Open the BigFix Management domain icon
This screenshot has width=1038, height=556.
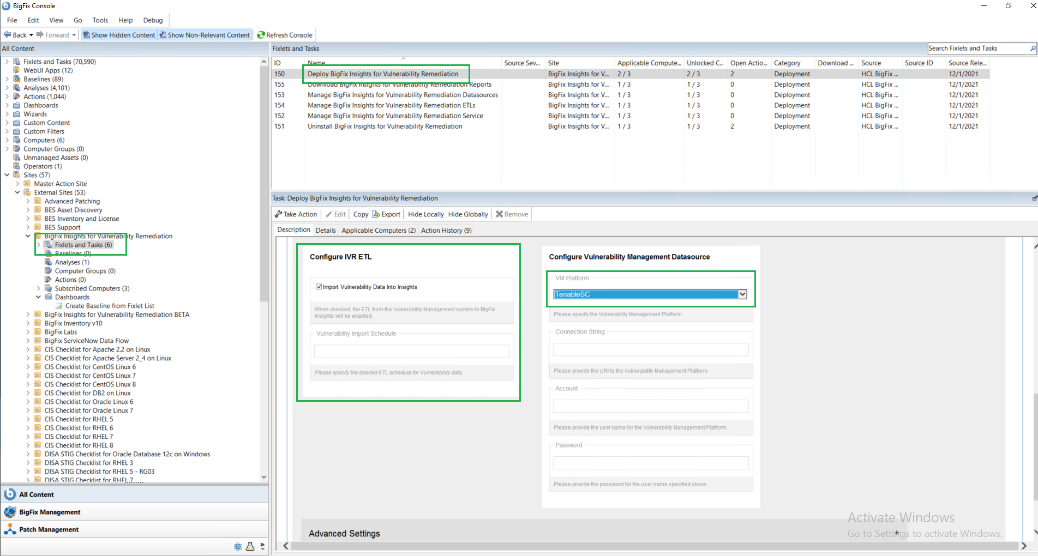pyautogui.click(x=10, y=512)
